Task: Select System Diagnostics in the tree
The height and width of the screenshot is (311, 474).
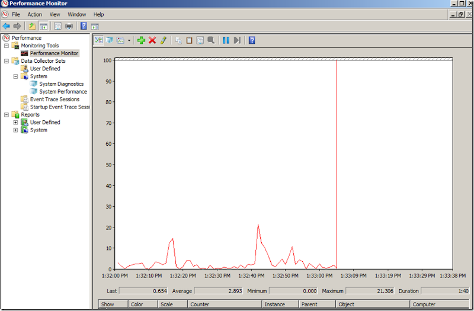Action: pyautogui.click(x=61, y=84)
